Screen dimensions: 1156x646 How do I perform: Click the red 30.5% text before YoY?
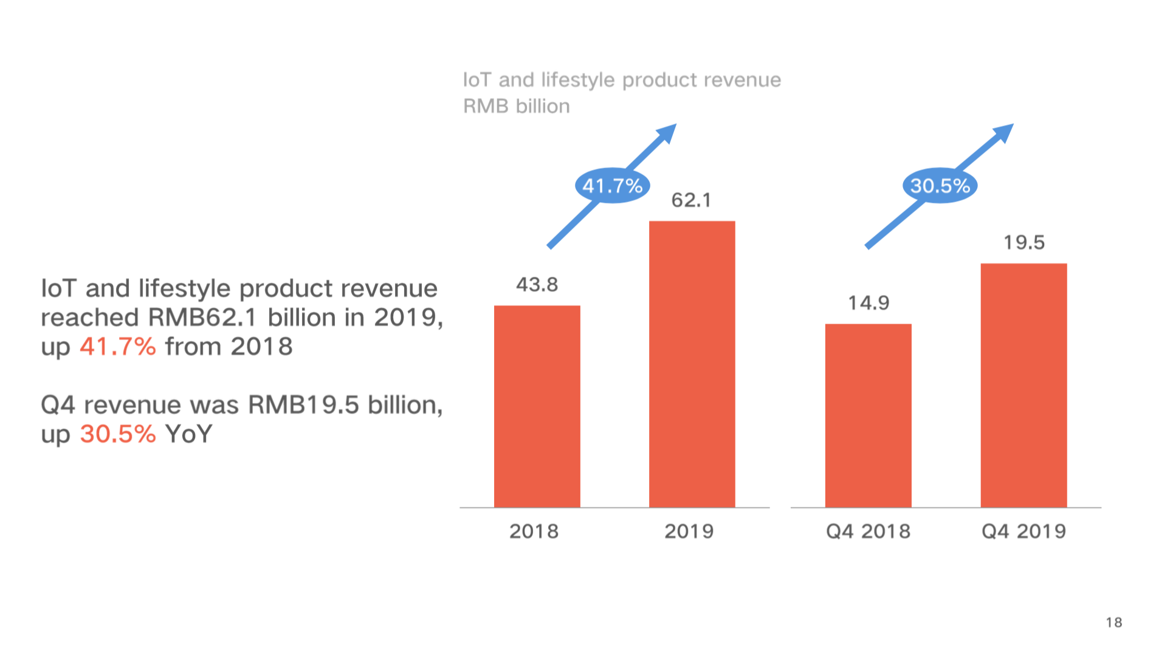coord(117,434)
